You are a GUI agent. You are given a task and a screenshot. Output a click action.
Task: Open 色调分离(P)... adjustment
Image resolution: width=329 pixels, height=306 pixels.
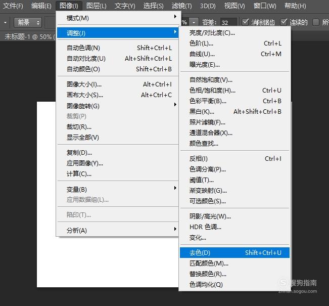pos(234,169)
